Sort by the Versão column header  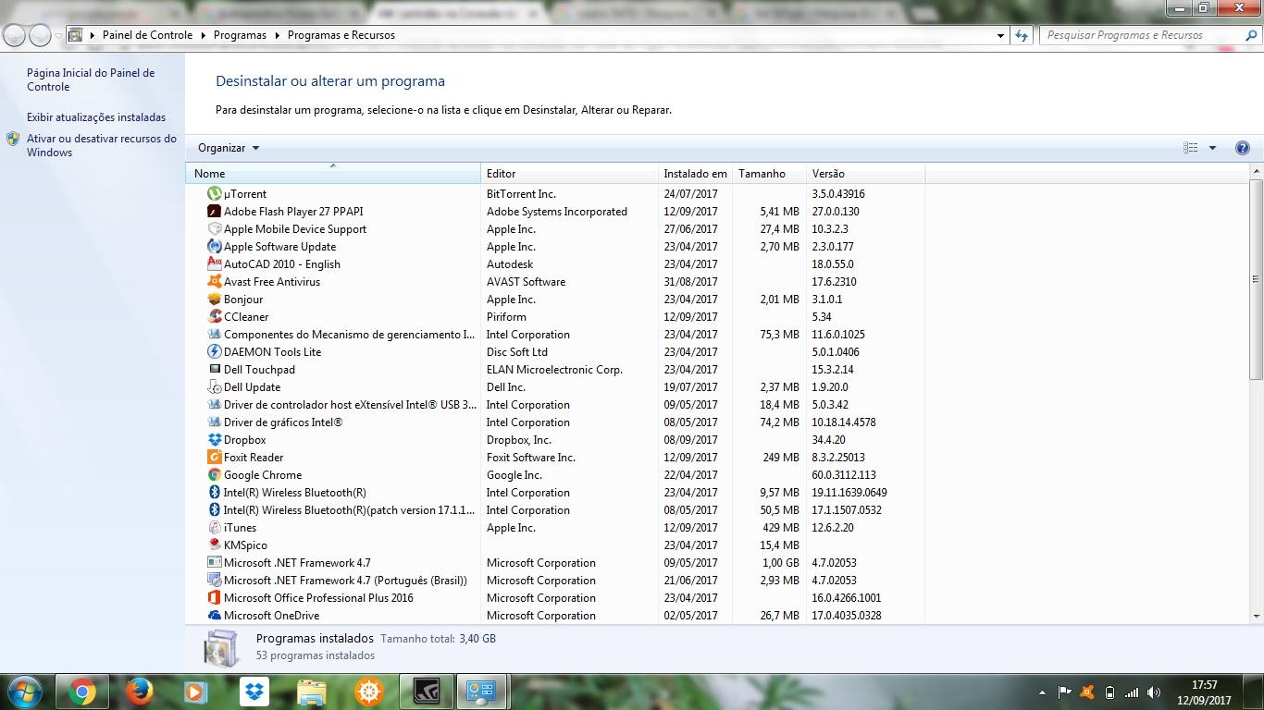(865, 173)
